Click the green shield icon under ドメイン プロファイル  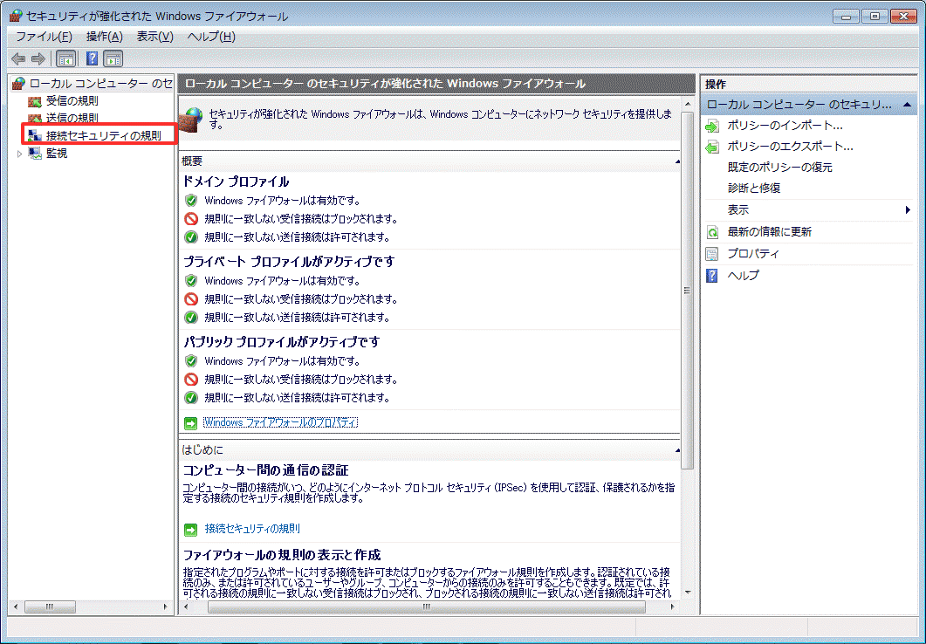191,201
